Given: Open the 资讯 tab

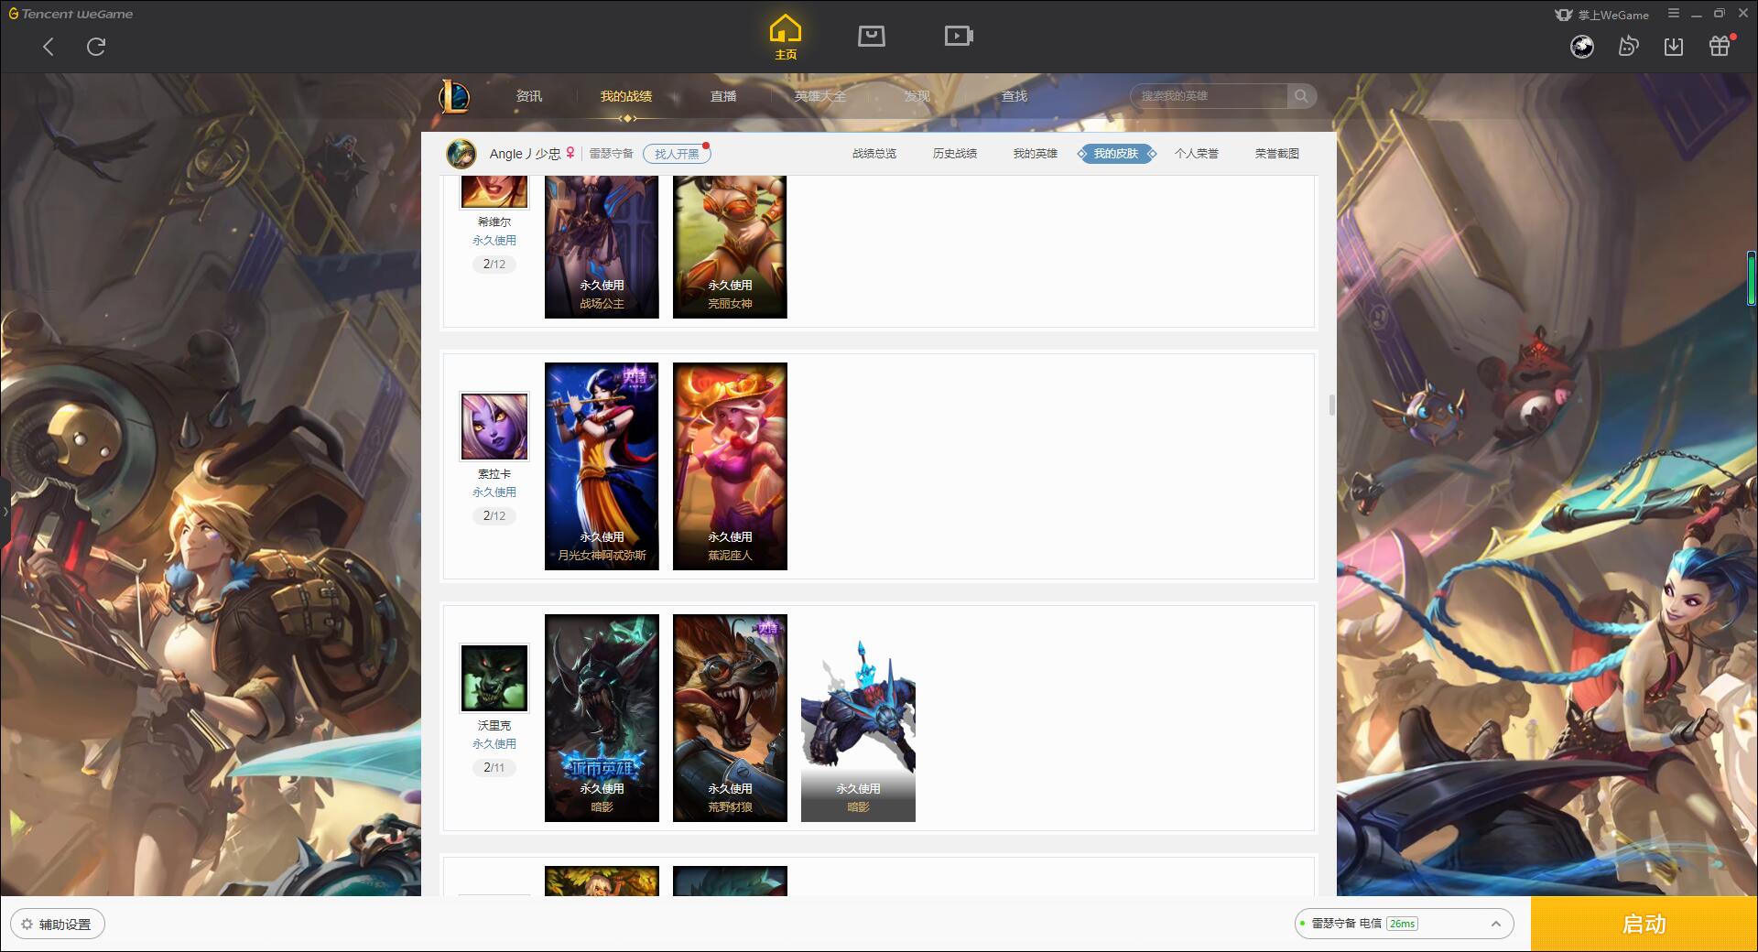Looking at the screenshot, I should pos(529,96).
